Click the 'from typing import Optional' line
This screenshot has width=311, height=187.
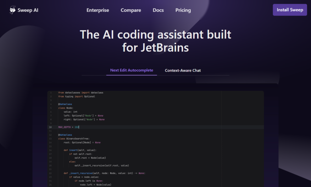coord(77,96)
